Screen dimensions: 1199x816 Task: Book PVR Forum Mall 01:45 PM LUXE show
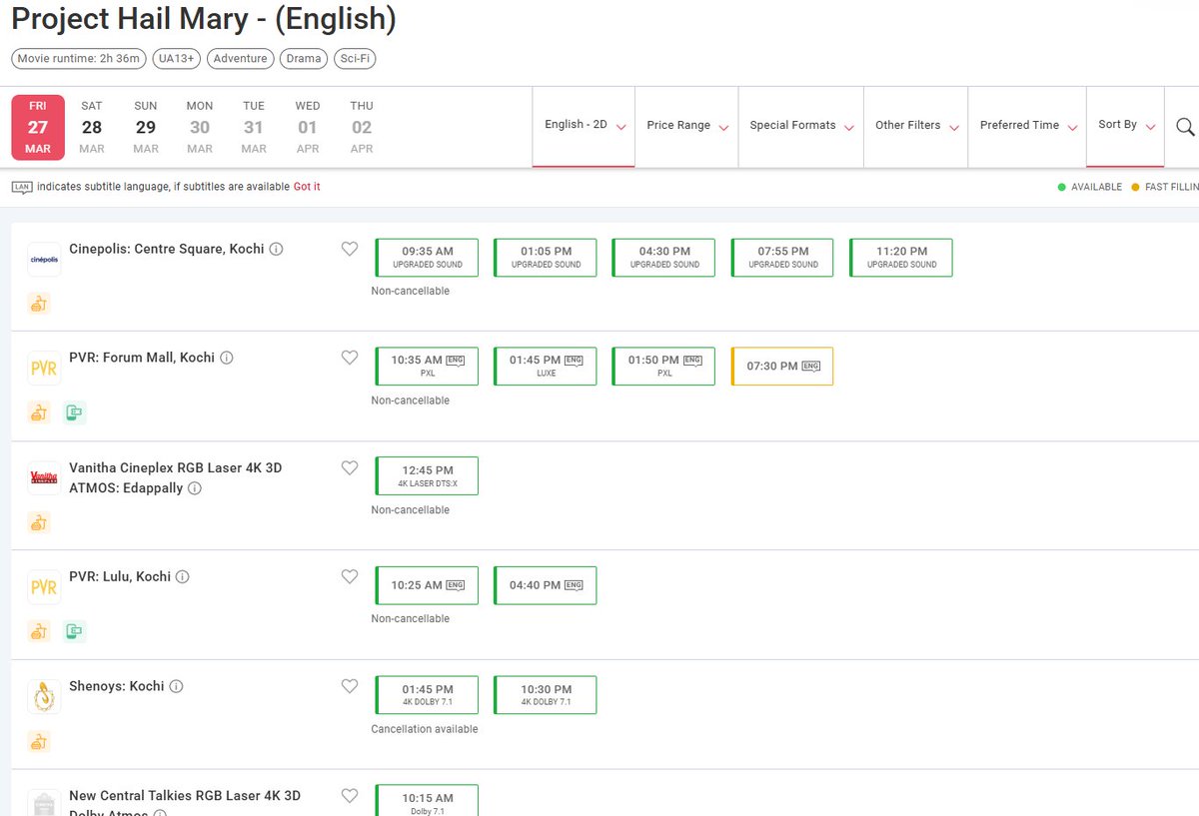click(546, 367)
